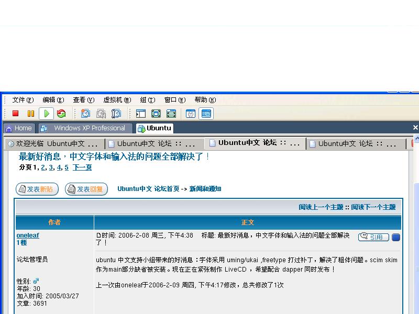
Task: Switch to the Windows XP Professional tab
Action: click(85, 128)
